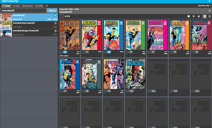Click the B icon in the issues toolbar
212x128 pixels.
pyautogui.click(x=194, y=16)
